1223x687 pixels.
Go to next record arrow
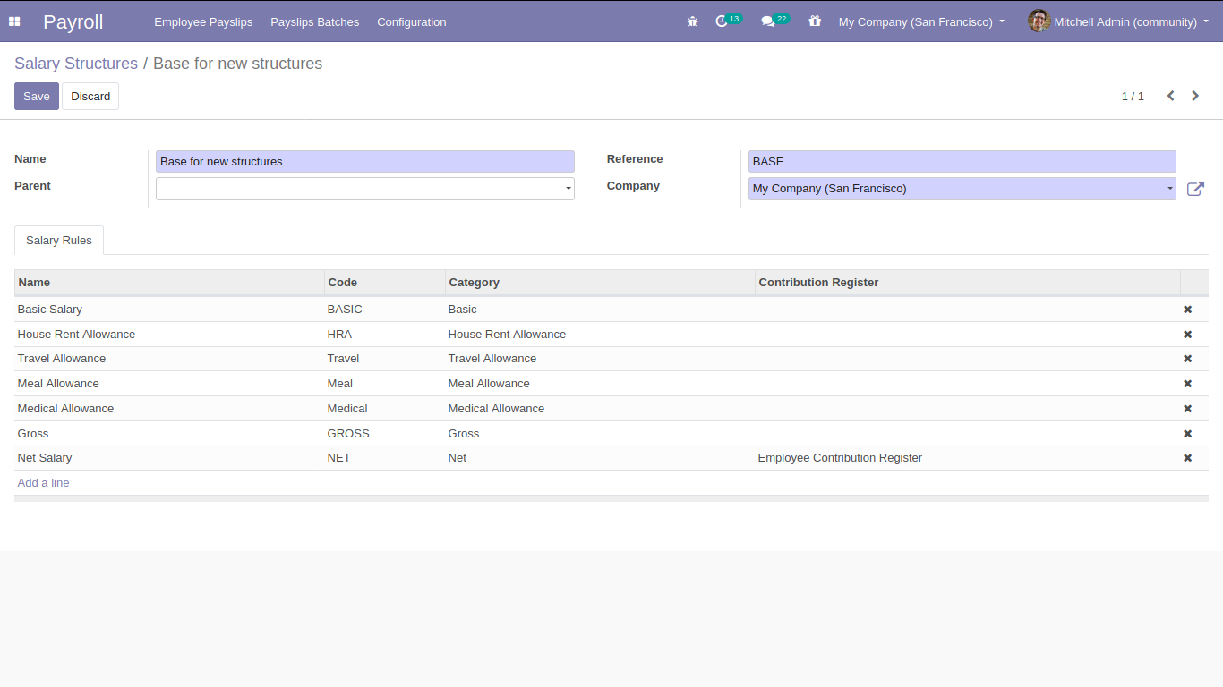pyautogui.click(x=1195, y=96)
